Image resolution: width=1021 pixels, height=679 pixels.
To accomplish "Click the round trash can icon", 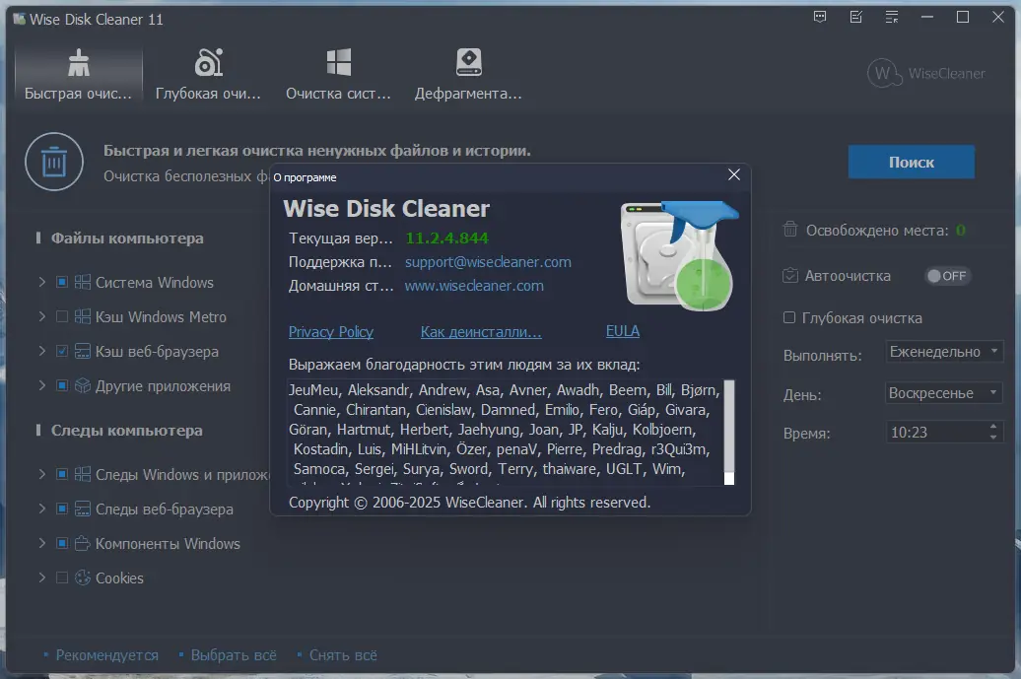I will [54, 162].
